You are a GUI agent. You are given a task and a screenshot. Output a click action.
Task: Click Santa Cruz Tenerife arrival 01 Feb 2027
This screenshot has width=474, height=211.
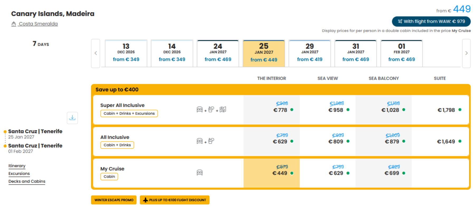[x=35, y=148]
